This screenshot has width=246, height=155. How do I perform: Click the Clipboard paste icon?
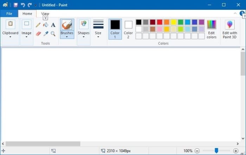[10, 24]
